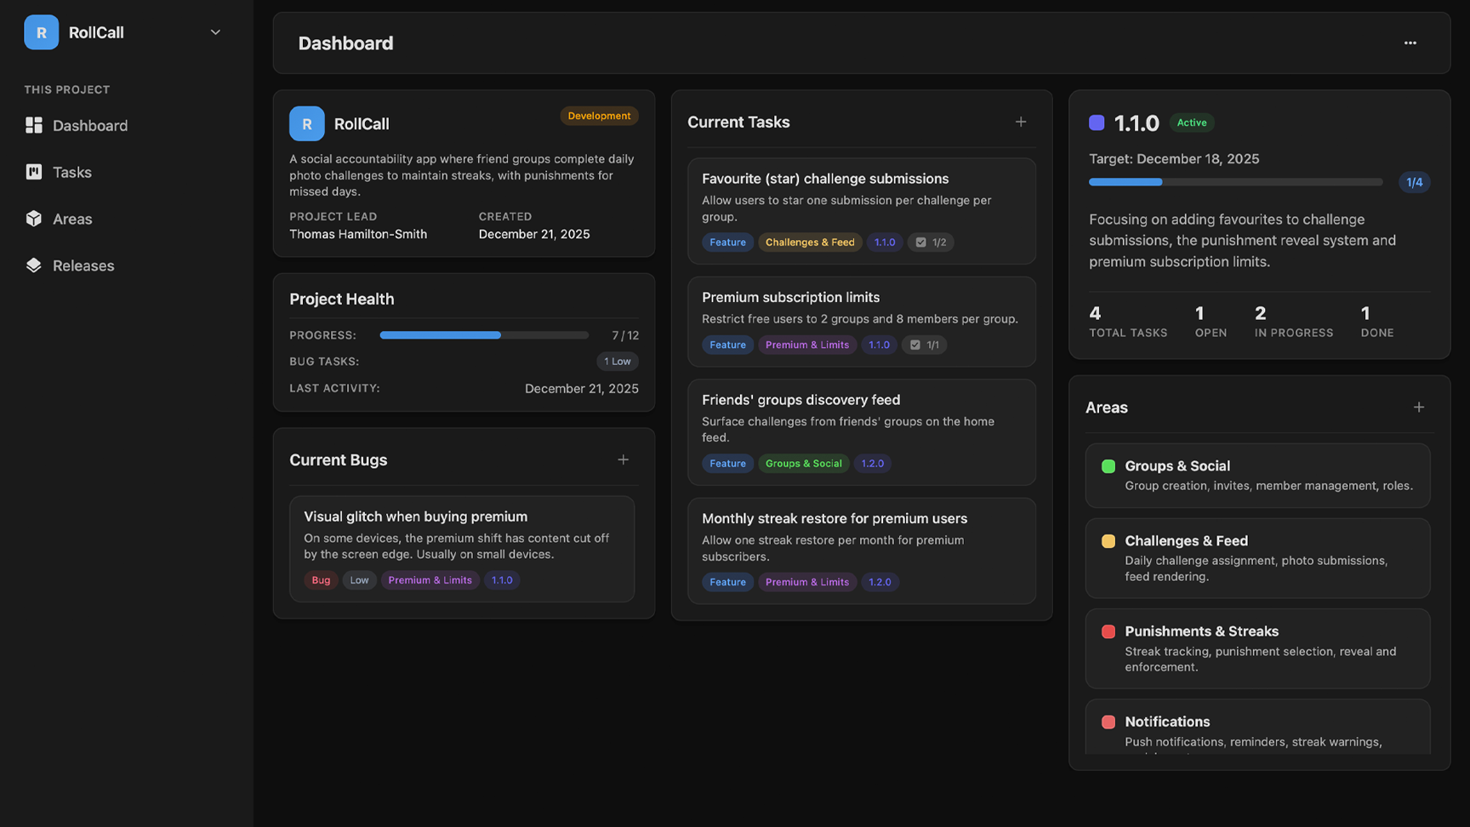The height and width of the screenshot is (827, 1470).
Task: Select the Areas cube icon in the sidebar
Action: (x=34, y=219)
